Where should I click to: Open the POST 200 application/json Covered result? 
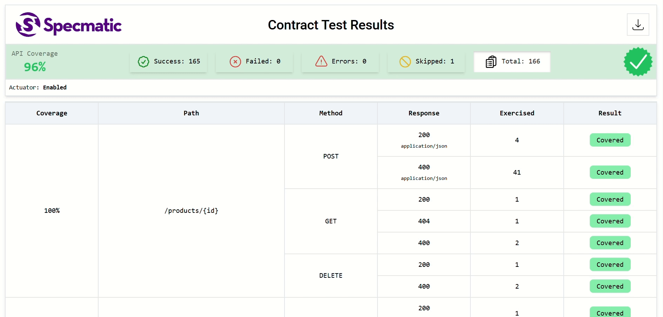[x=610, y=140]
